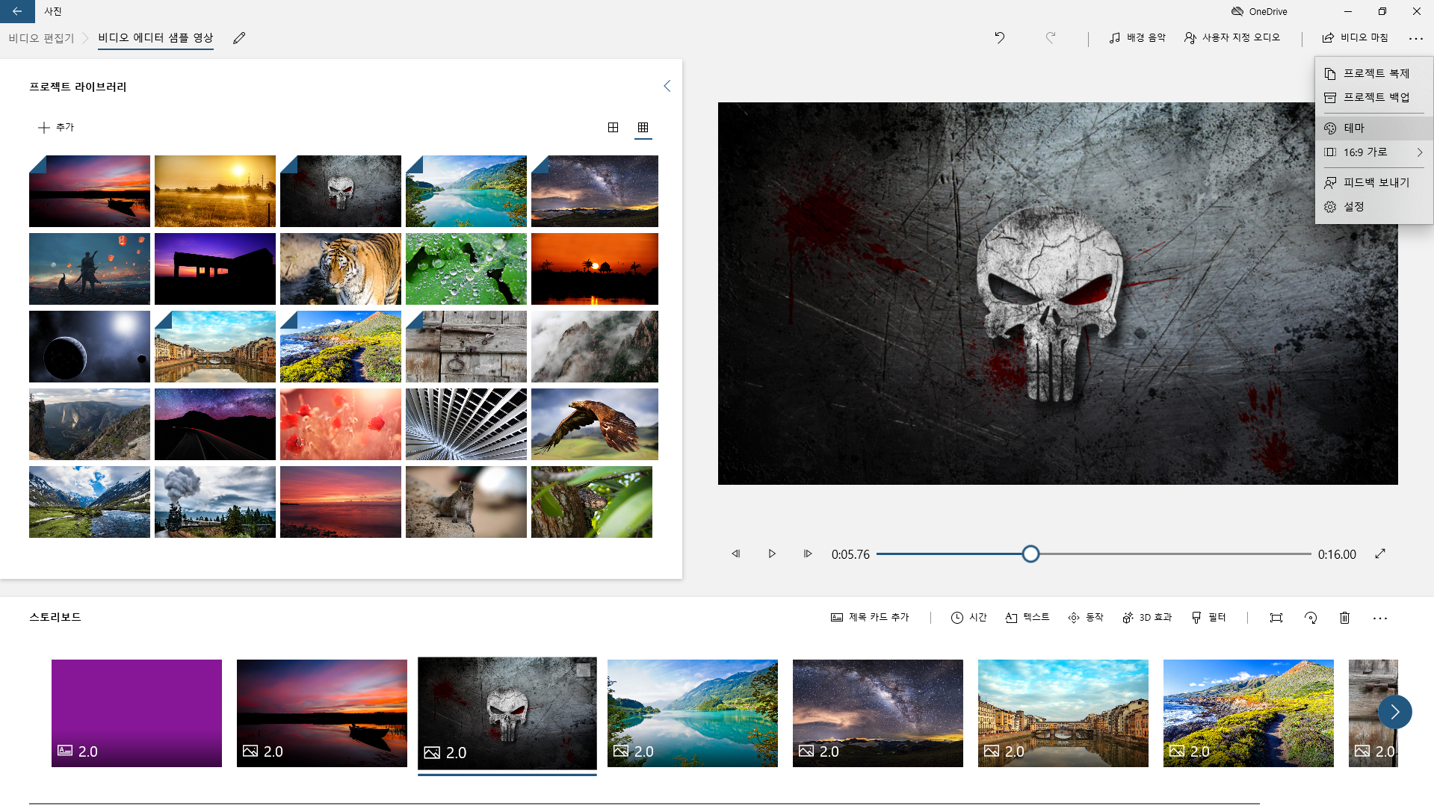The width and height of the screenshot is (1434, 806).
Task: Click 제목 카드 추가 to add title card
Action: 870,617
